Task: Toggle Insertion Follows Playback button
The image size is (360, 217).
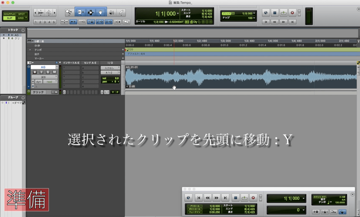Action: coord(117,22)
